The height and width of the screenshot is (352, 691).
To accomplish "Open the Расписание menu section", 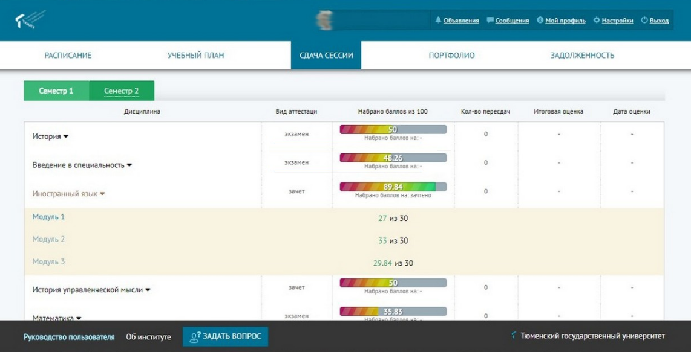I will [x=68, y=56].
